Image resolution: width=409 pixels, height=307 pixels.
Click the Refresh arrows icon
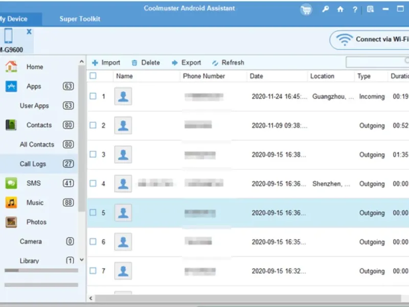(x=215, y=63)
